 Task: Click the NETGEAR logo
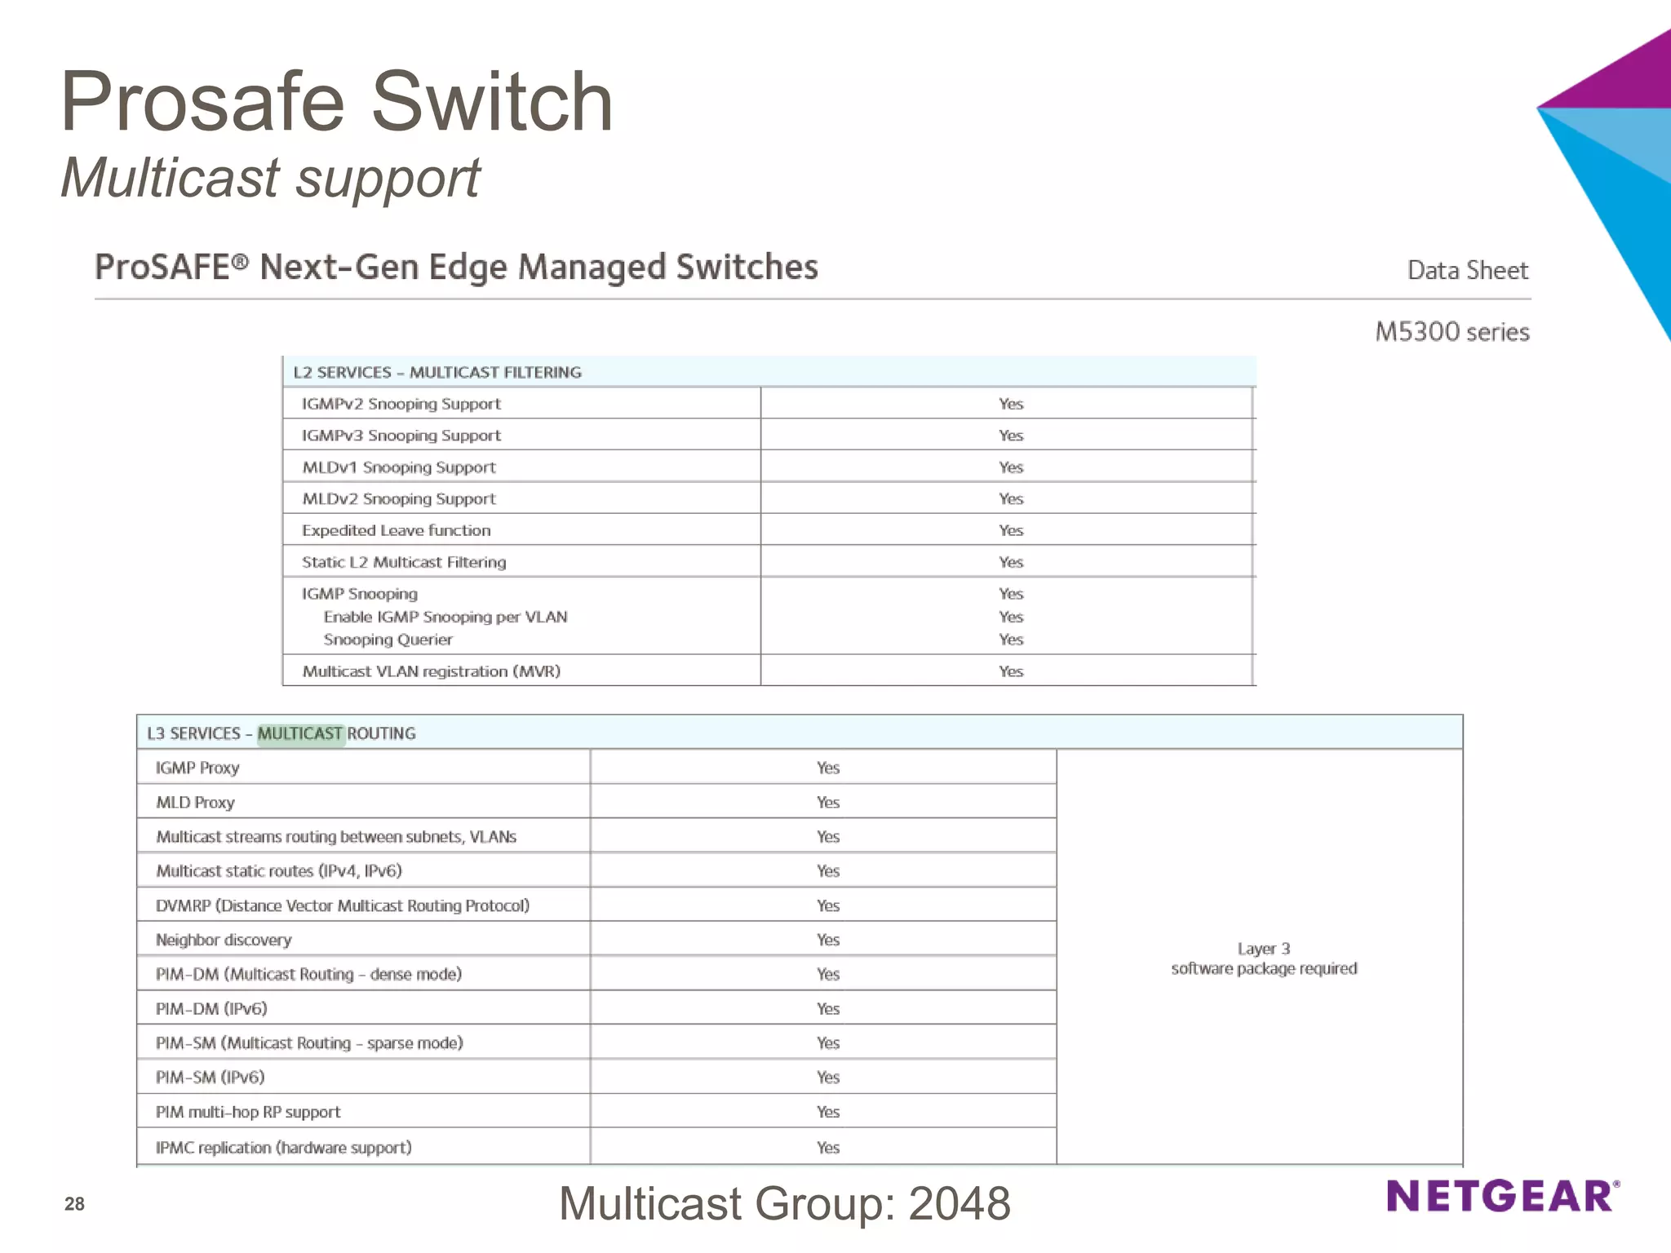1503,1197
